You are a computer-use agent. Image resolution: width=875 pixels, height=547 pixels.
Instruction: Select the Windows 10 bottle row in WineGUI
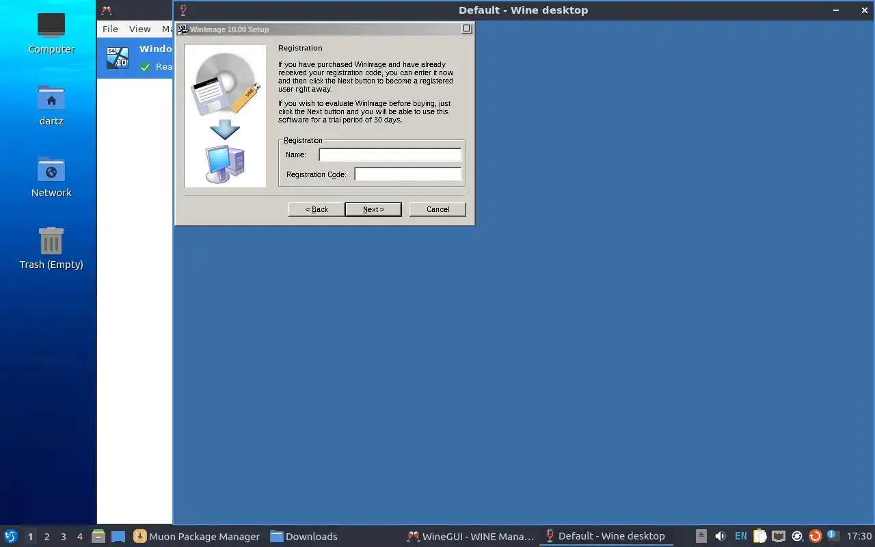click(x=135, y=57)
